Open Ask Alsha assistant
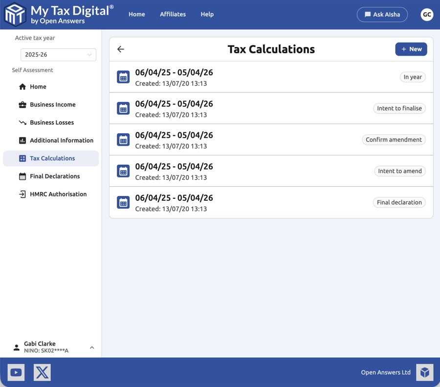 pyautogui.click(x=382, y=14)
